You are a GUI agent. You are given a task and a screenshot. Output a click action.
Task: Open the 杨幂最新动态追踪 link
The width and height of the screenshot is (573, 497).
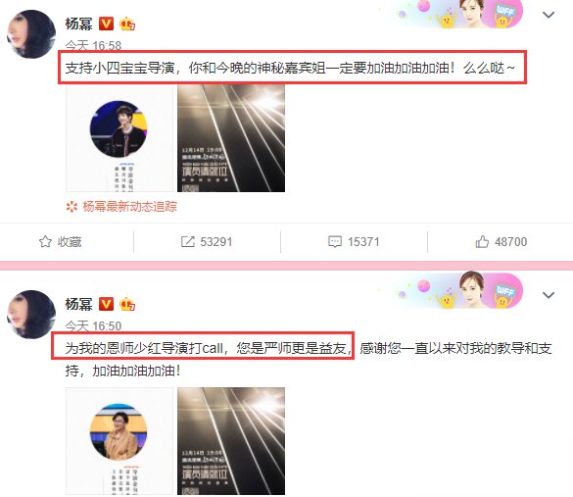click(129, 207)
